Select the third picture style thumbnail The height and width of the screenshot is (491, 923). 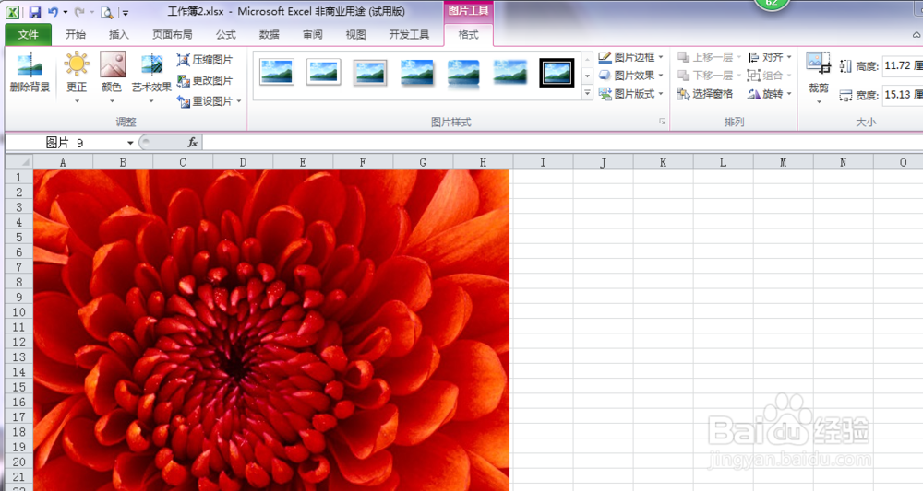[x=370, y=73]
